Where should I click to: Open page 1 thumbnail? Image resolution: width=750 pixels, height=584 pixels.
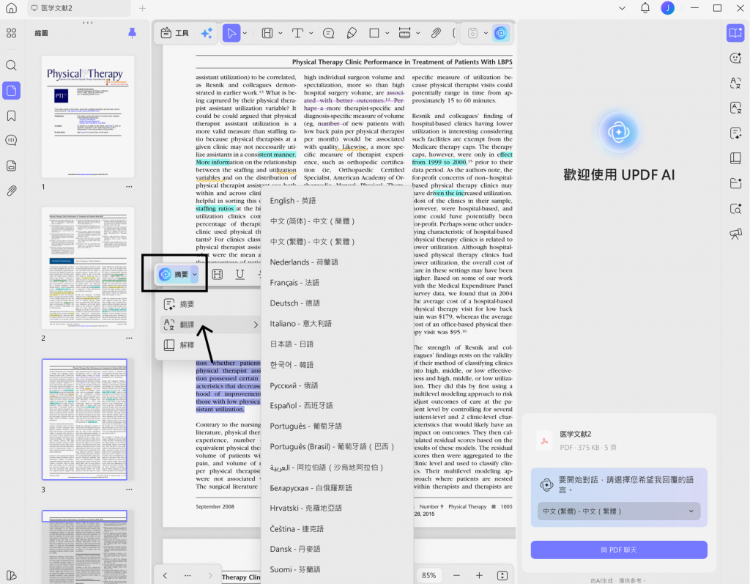click(88, 117)
